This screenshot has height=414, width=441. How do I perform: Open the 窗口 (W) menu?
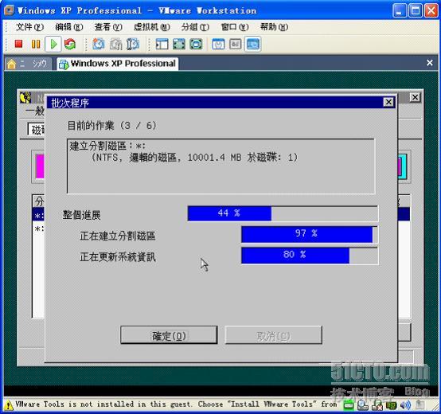pyautogui.click(x=235, y=27)
